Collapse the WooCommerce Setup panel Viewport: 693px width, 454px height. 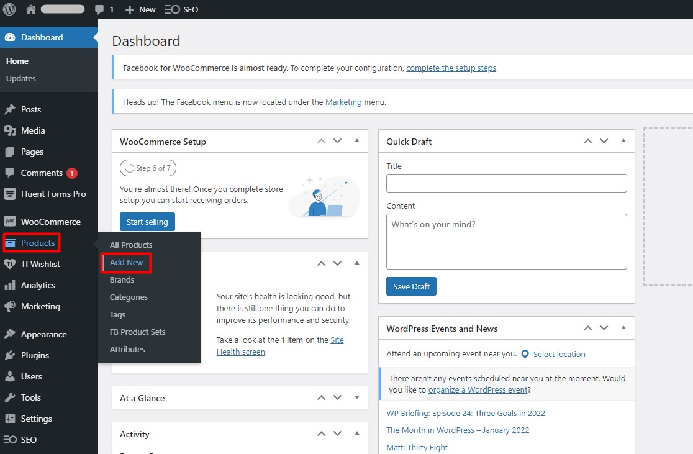(x=356, y=141)
